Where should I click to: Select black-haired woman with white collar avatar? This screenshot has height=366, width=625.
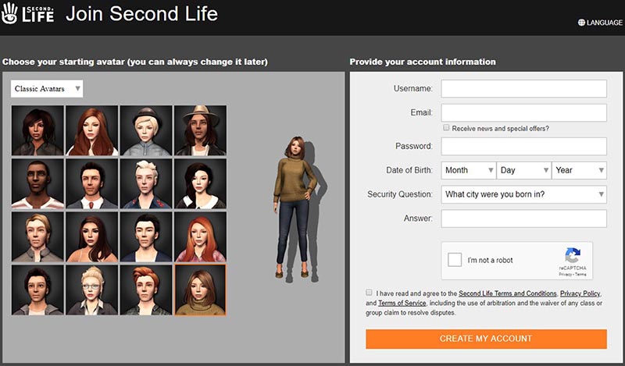point(201,183)
